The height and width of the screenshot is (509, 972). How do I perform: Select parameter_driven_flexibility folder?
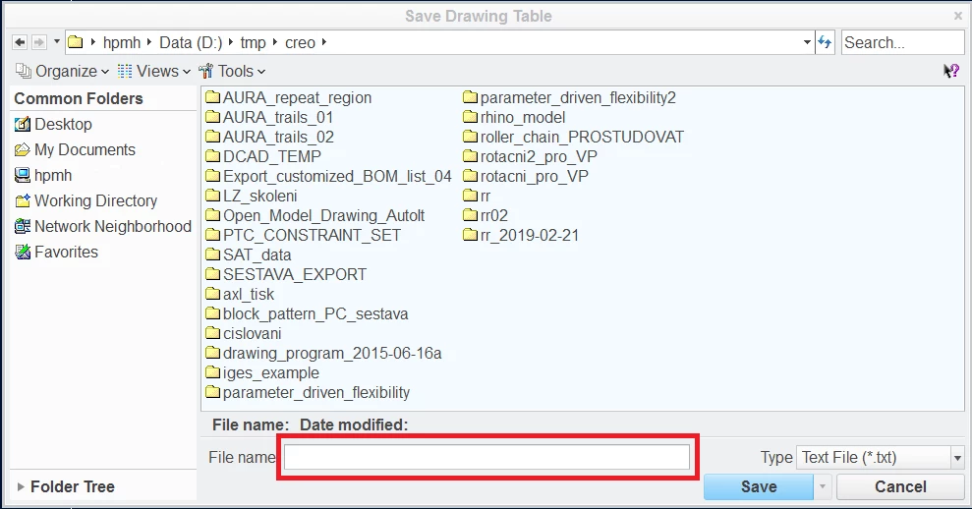308,392
